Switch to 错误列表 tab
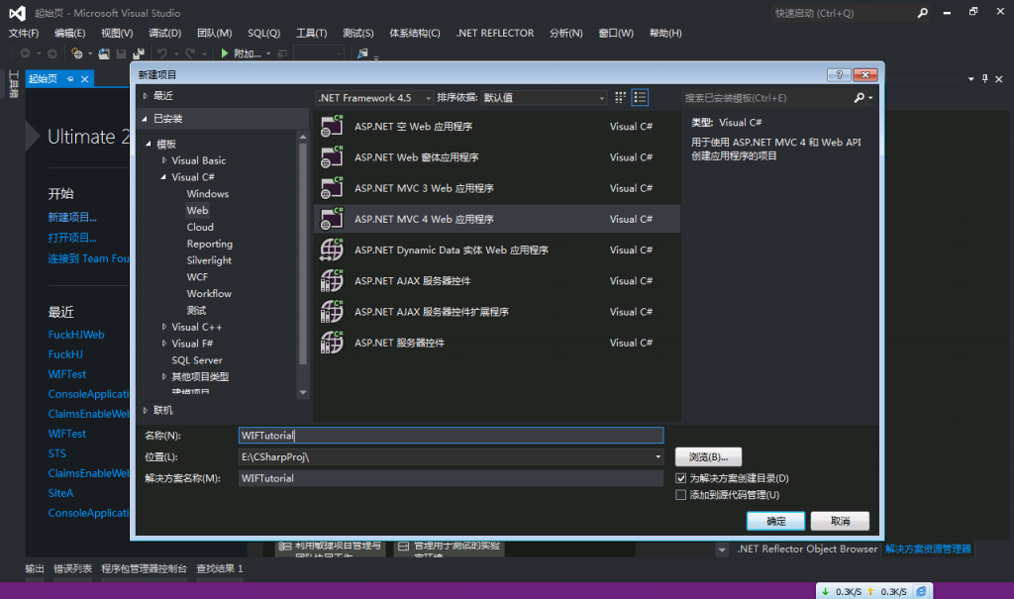The image size is (1014, 599). click(x=72, y=568)
